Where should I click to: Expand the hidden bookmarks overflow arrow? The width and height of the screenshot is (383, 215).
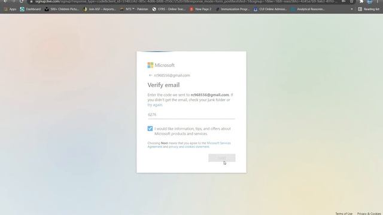tap(352, 9)
